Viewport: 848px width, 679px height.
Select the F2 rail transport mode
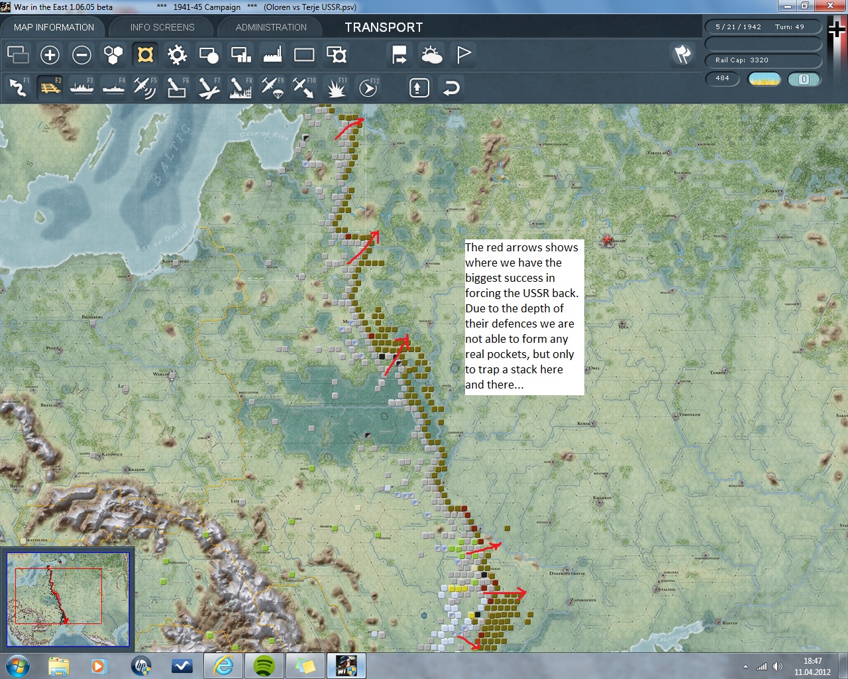pos(50,87)
